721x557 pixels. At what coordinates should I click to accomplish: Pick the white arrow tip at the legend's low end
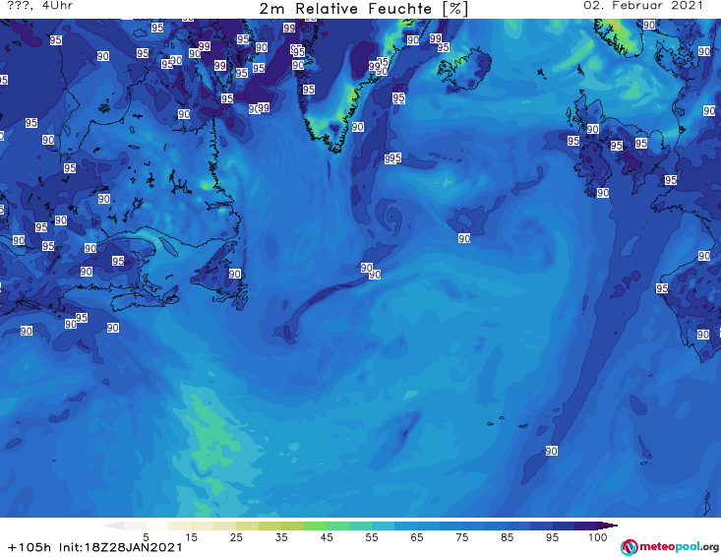[113, 526]
